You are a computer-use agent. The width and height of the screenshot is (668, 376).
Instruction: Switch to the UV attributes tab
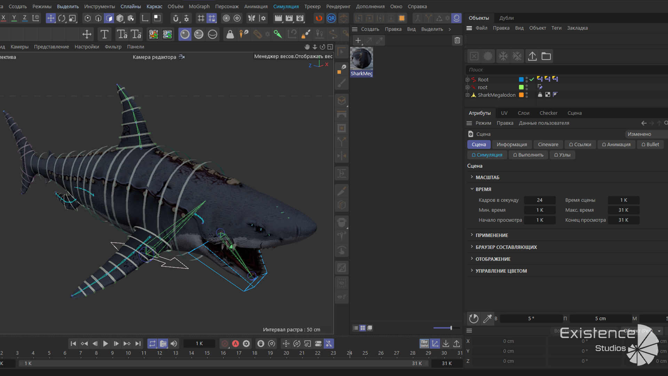(x=504, y=113)
